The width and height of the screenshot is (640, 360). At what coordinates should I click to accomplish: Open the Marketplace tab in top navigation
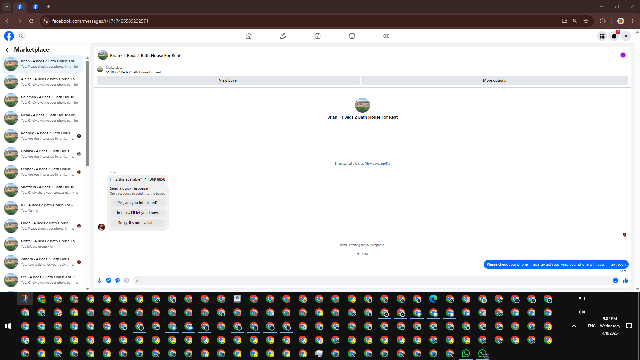(352, 36)
